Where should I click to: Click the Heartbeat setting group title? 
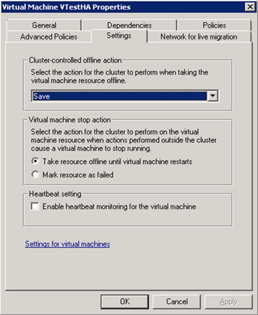tap(55, 194)
